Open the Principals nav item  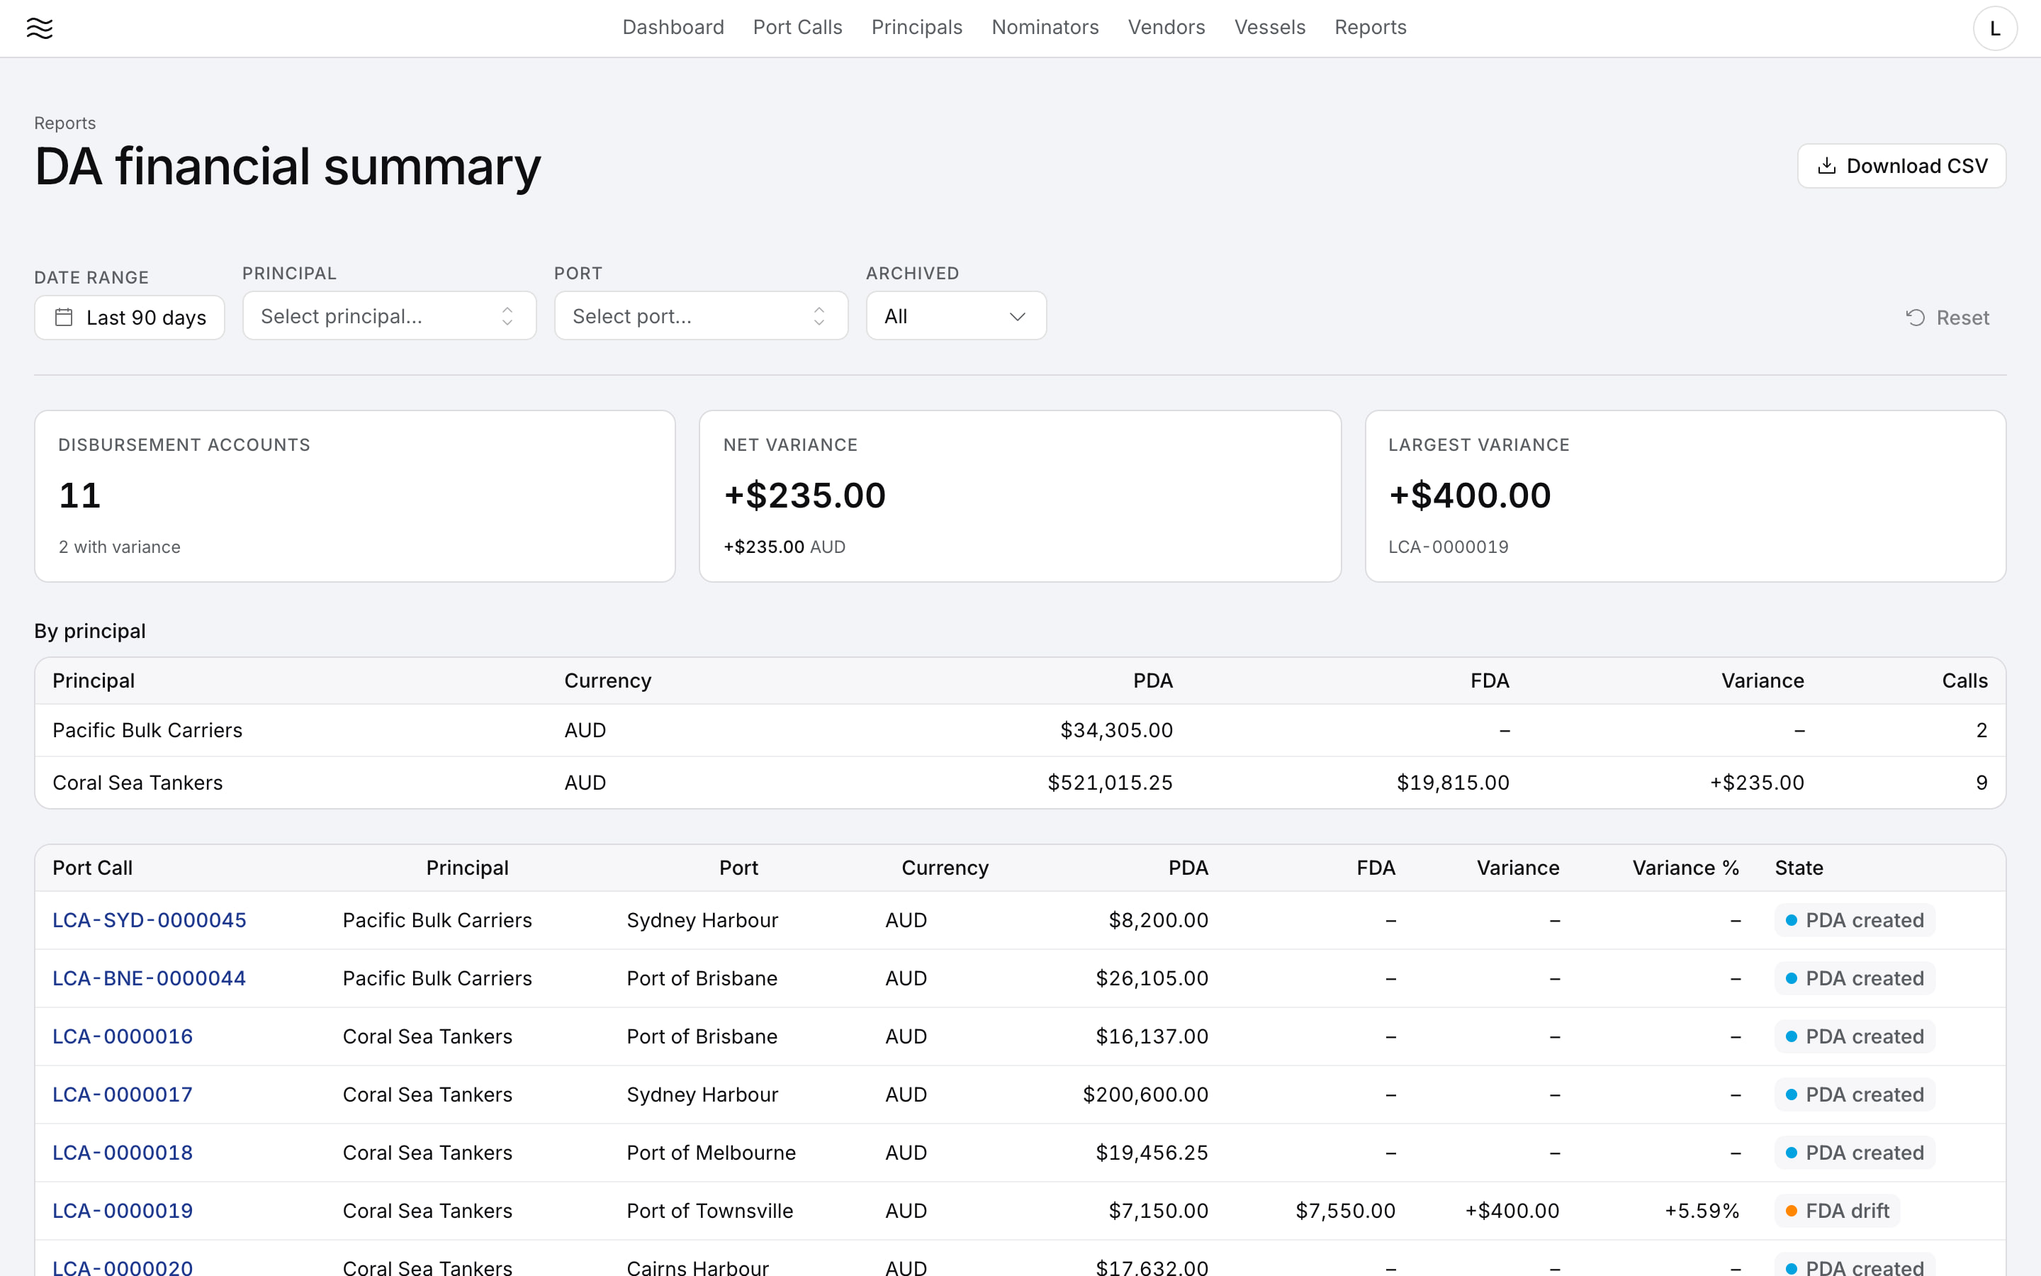917,27
